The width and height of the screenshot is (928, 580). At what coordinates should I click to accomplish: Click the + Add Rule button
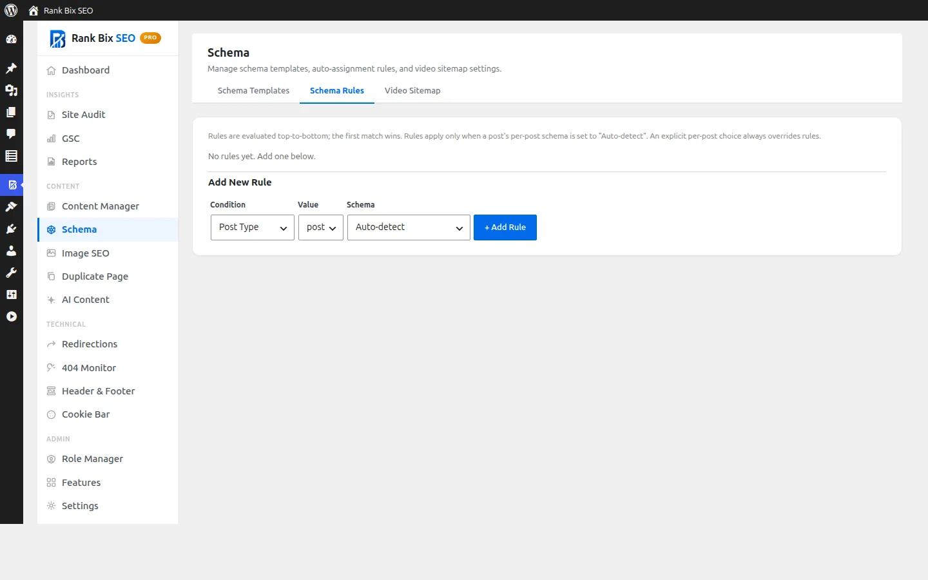click(505, 227)
